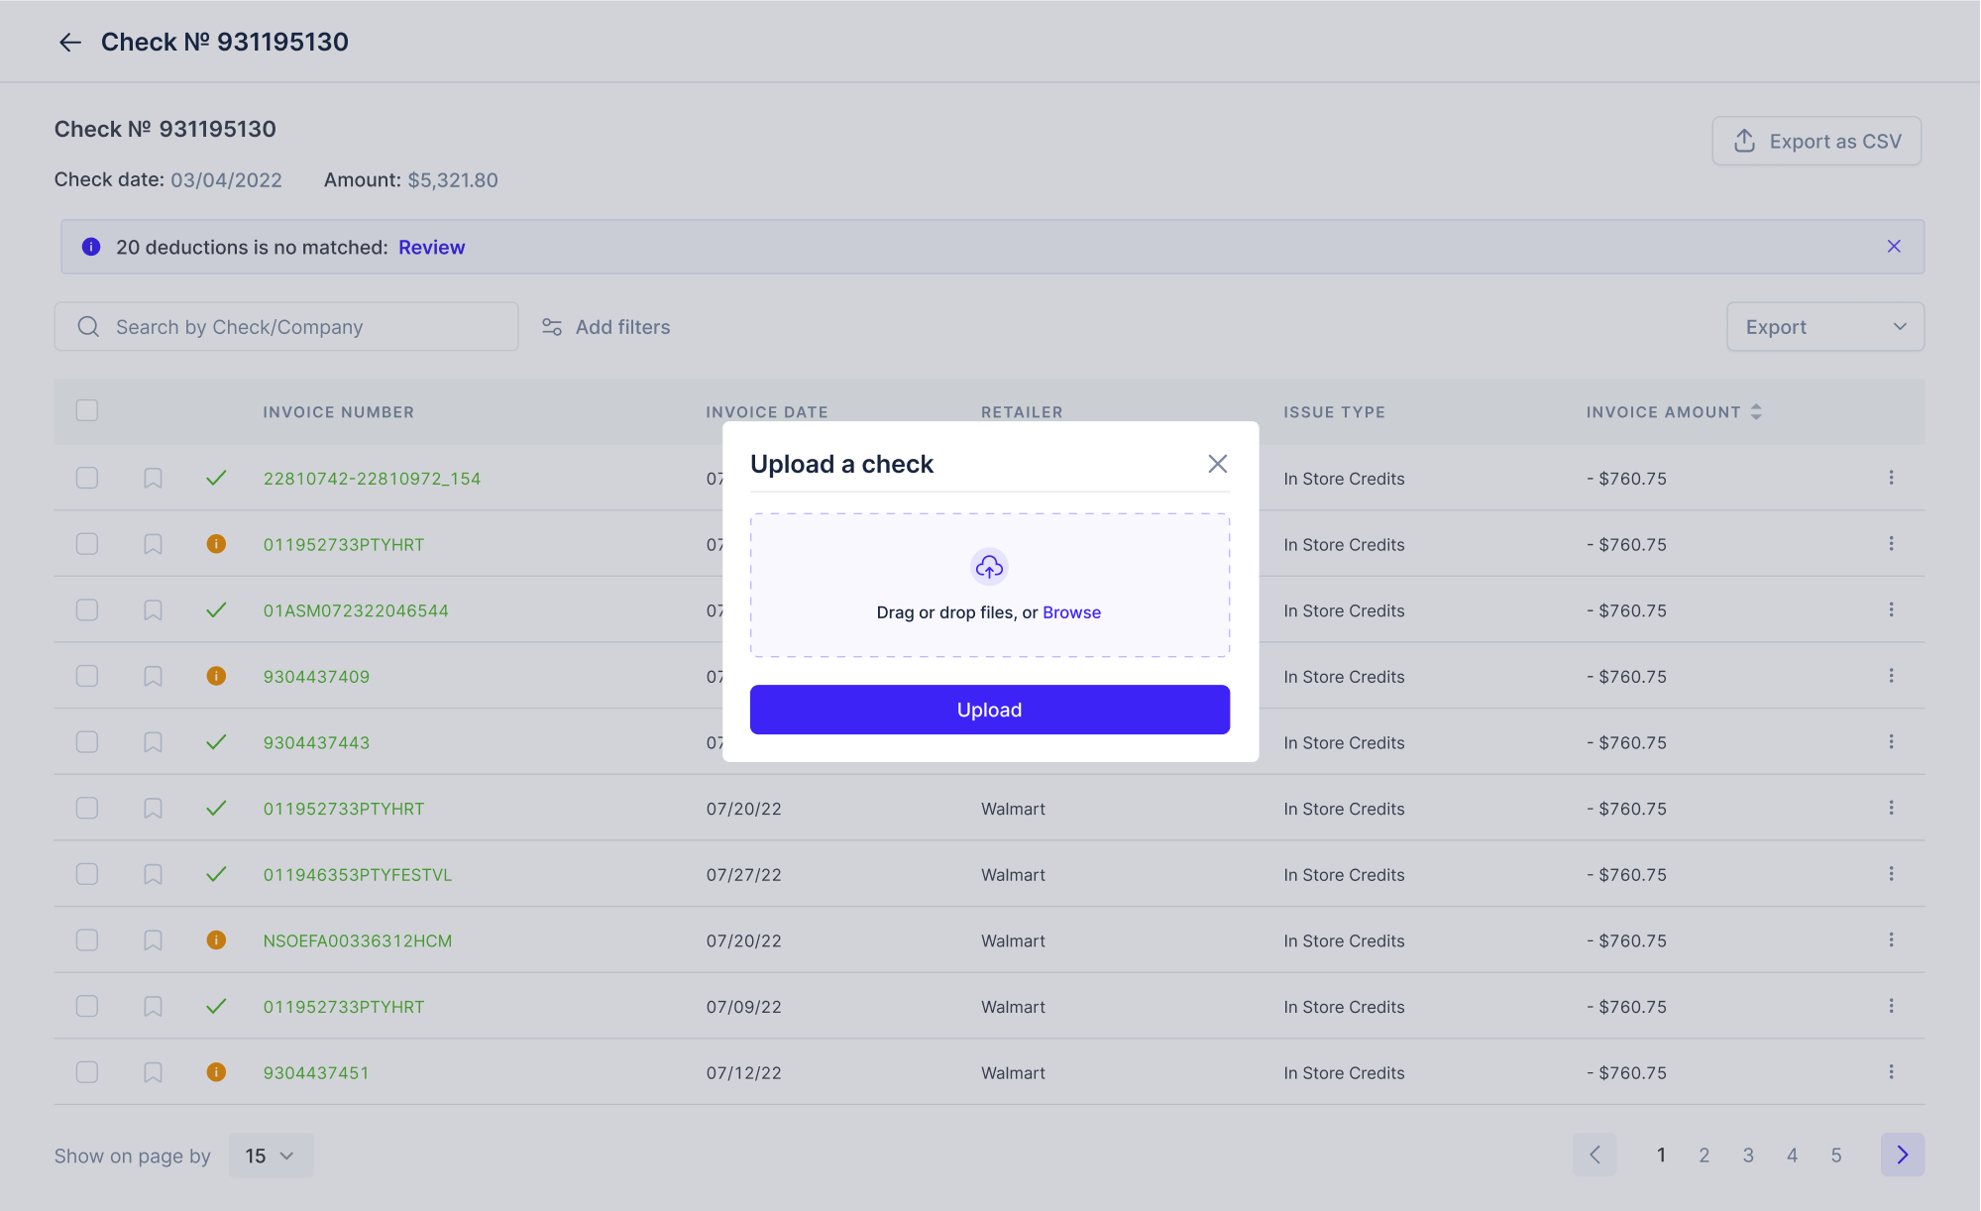Click the Add filters icon

(x=552, y=326)
